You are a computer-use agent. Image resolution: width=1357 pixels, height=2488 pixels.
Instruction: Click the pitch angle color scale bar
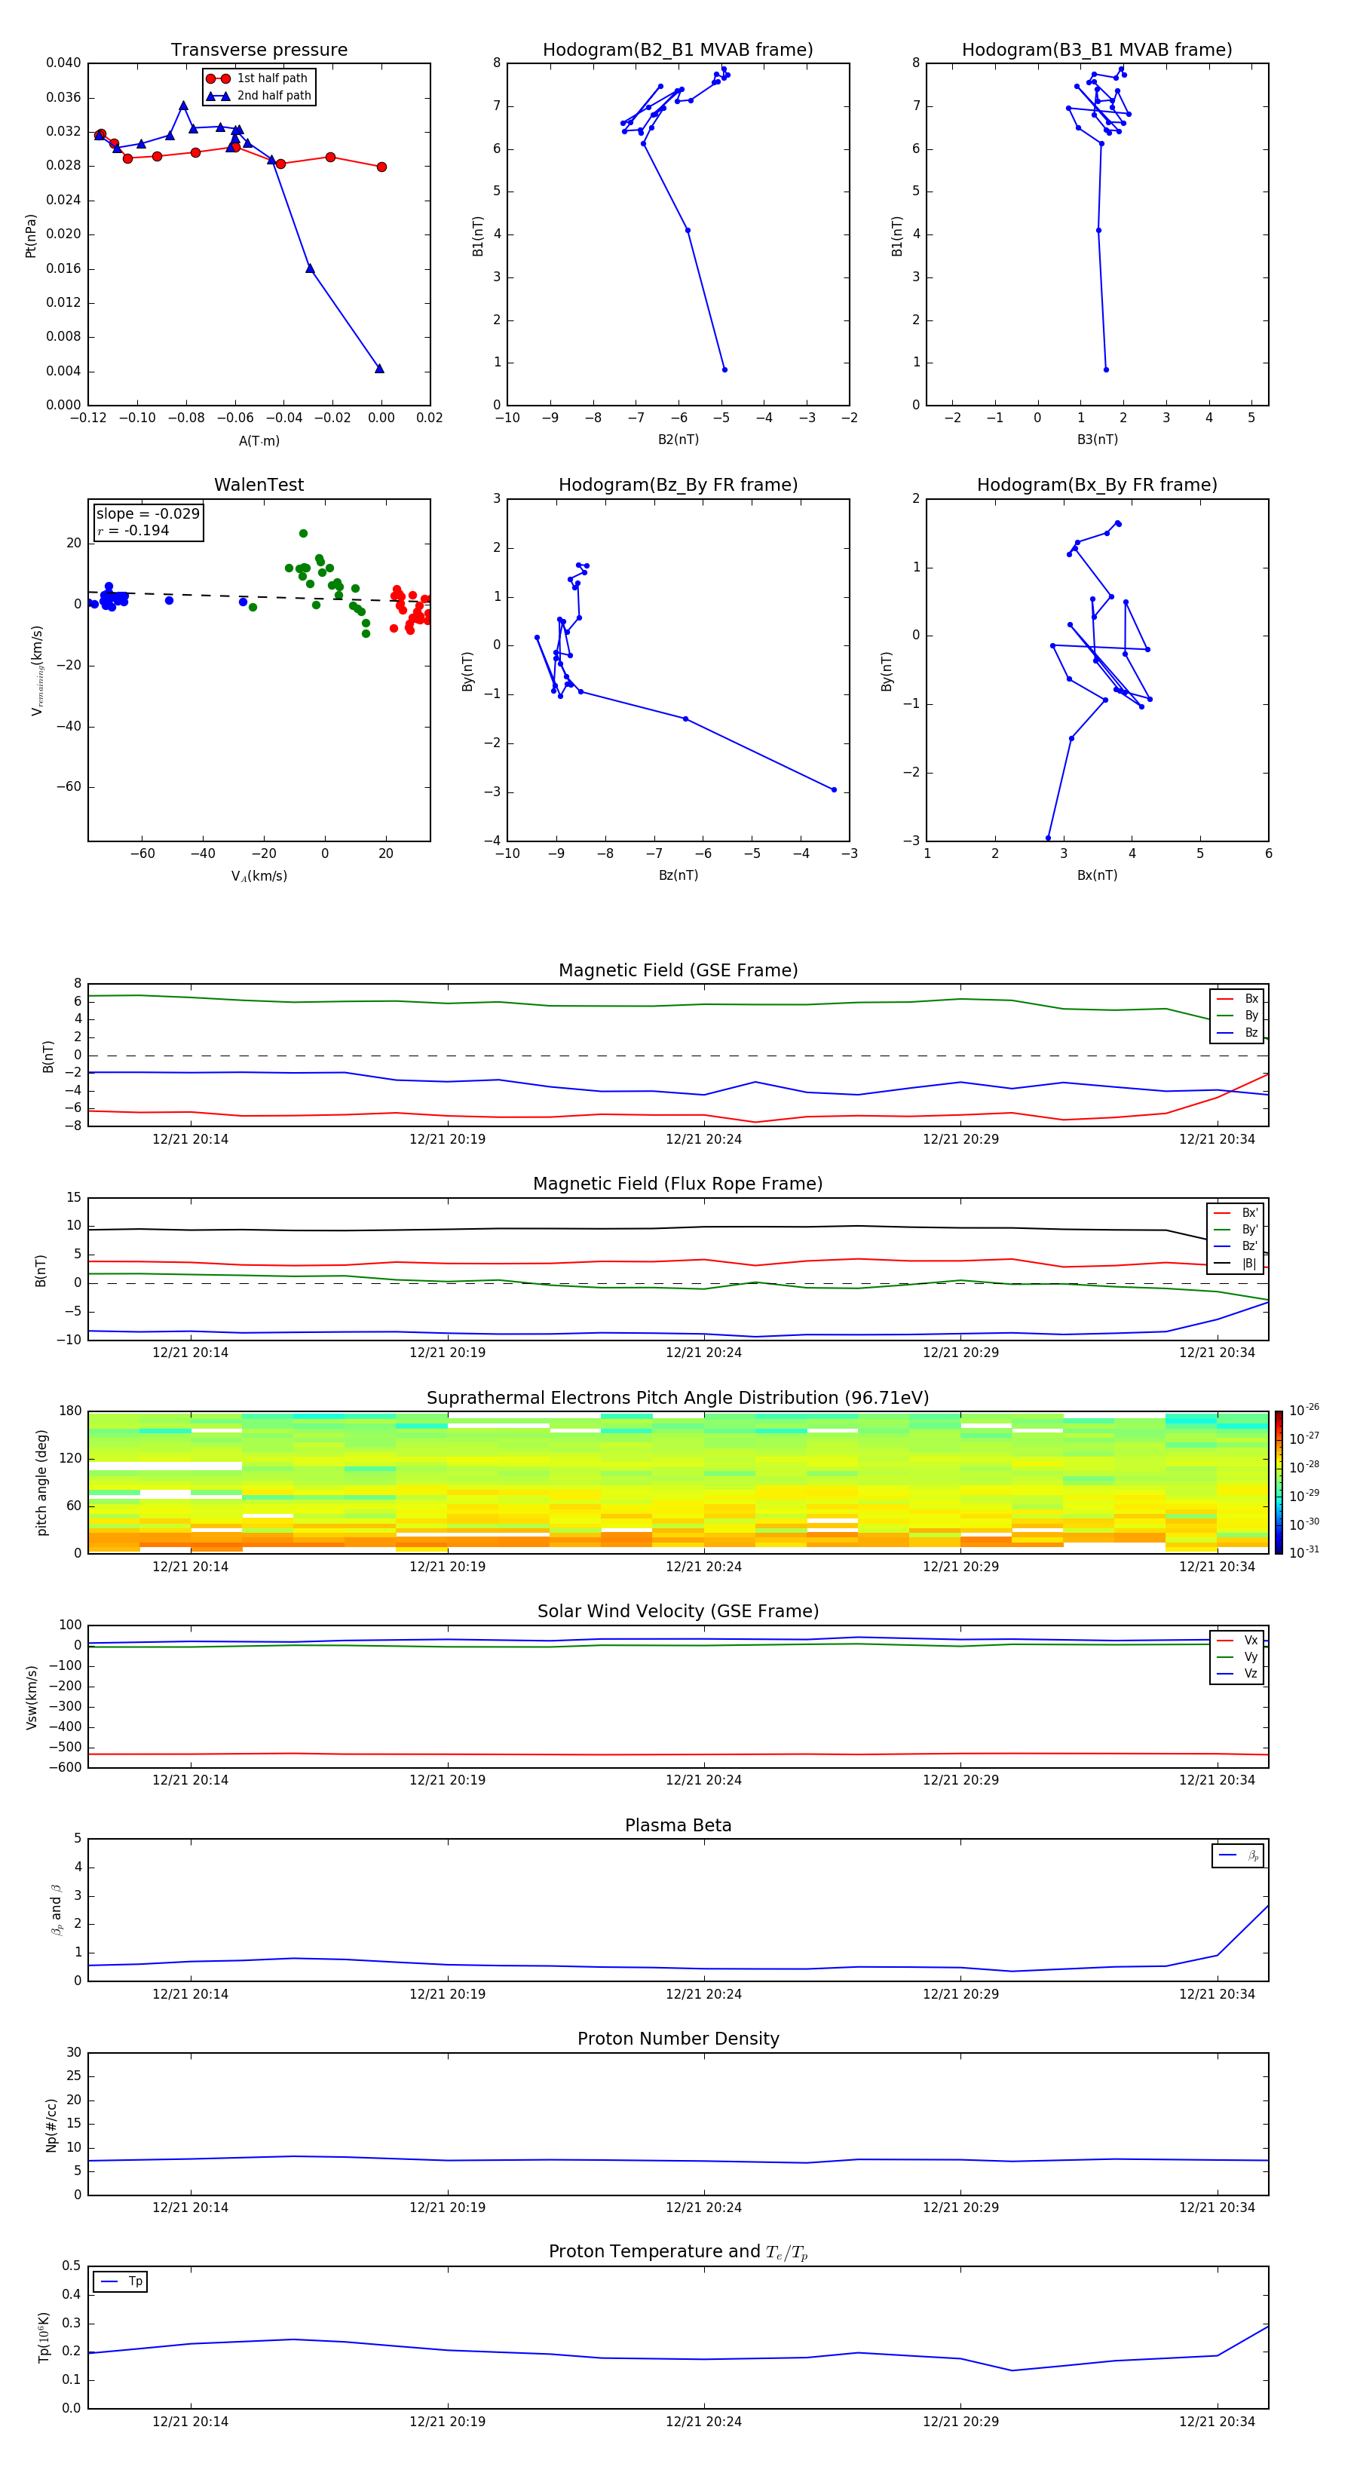click(1279, 1481)
